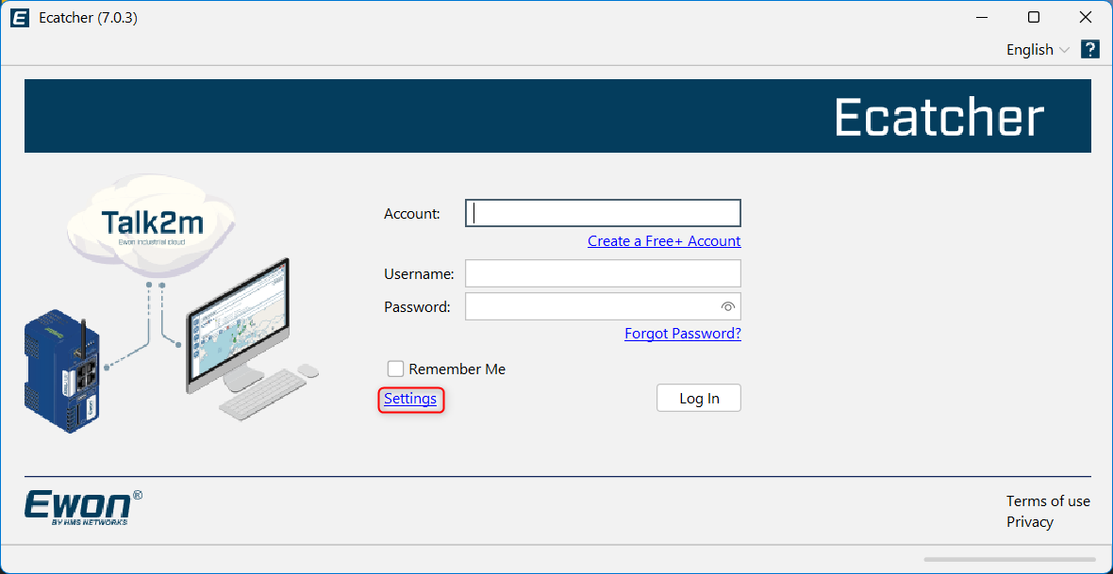Click the Ecatcher app icon in title bar

[20, 18]
